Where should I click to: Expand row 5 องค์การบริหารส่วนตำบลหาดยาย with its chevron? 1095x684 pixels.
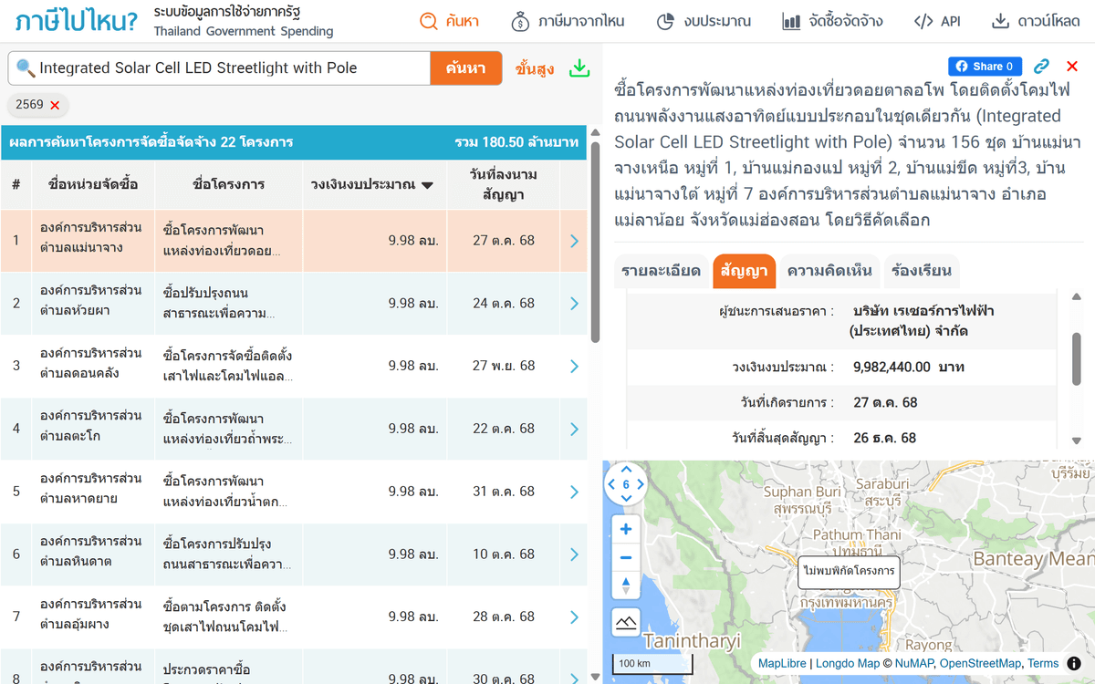pos(574,492)
